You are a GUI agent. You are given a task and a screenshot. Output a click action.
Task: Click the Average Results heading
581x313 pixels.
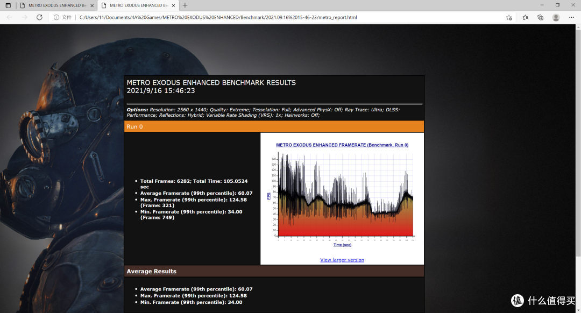[152, 271]
